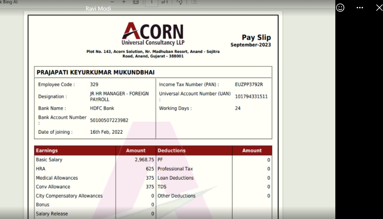The width and height of the screenshot is (383, 219).
Task: Click the ACORN company logo
Action: point(153,33)
